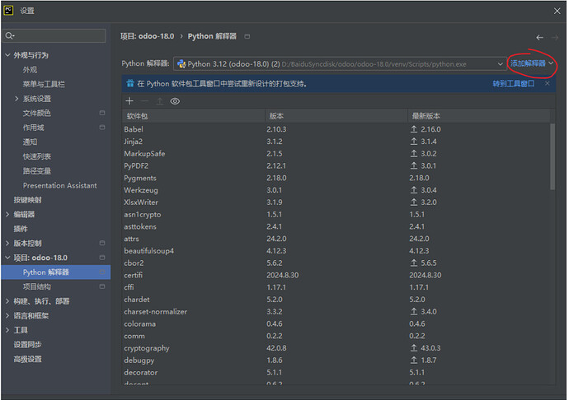Click the upgrade arrow beside Werkzeug 3.0.4
The width and height of the screenshot is (569, 400).
(x=414, y=190)
